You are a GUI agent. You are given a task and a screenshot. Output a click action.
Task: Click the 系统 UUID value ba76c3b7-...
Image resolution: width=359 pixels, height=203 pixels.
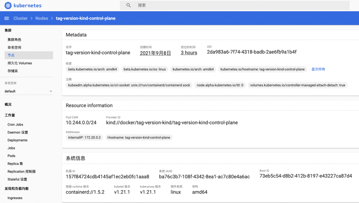pyautogui.click(x=204, y=177)
